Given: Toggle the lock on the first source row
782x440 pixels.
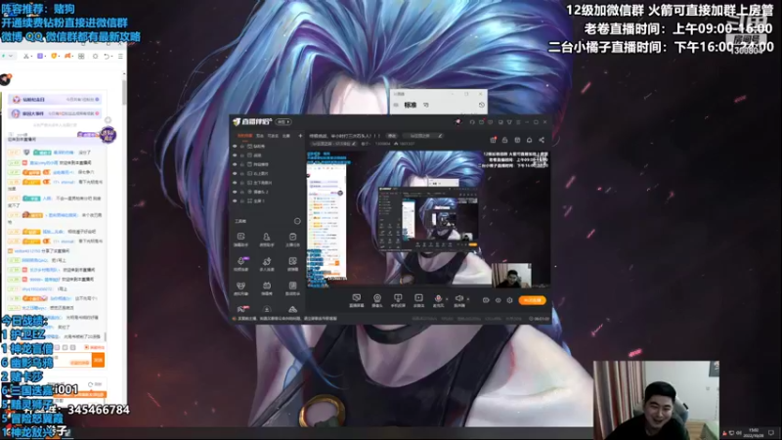Looking at the screenshot, I should tap(242, 146).
